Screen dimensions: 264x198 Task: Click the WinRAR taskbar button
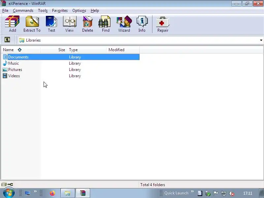[x=83, y=193]
